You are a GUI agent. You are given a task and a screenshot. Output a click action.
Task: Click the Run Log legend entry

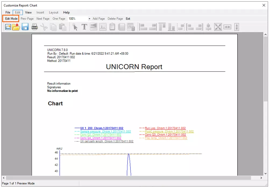(x=165, y=128)
